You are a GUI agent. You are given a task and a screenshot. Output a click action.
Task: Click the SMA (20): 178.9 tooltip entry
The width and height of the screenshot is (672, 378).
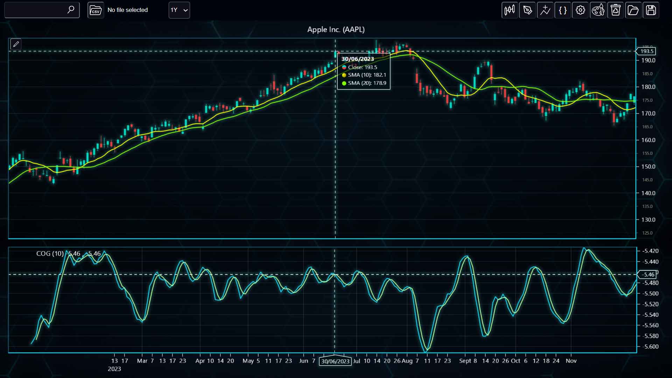tap(364, 83)
